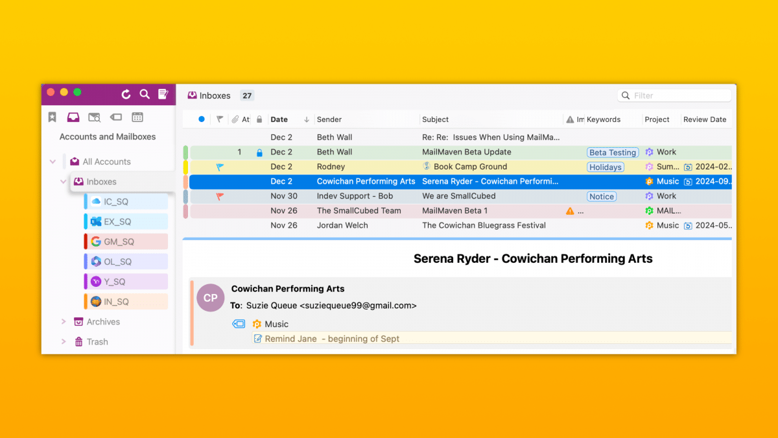Click the Beta Testing keyword tag
778x438 pixels.
tap(613, 152)
